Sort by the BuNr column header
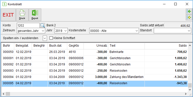This screenshot has width=193, height=97. pyautogui.click(x=8, y=46)
